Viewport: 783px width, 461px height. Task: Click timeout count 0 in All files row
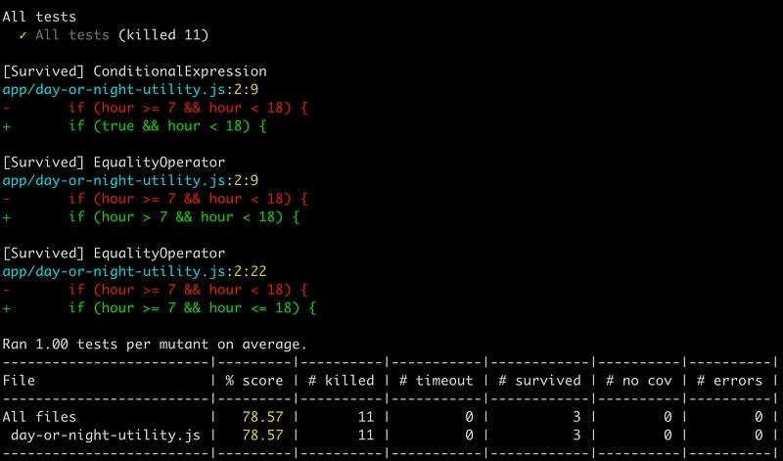(x=469, y=417)
